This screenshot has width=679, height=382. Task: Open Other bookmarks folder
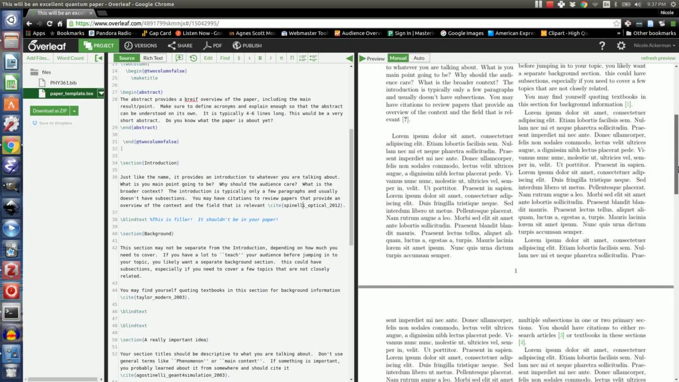coord(650,33)
